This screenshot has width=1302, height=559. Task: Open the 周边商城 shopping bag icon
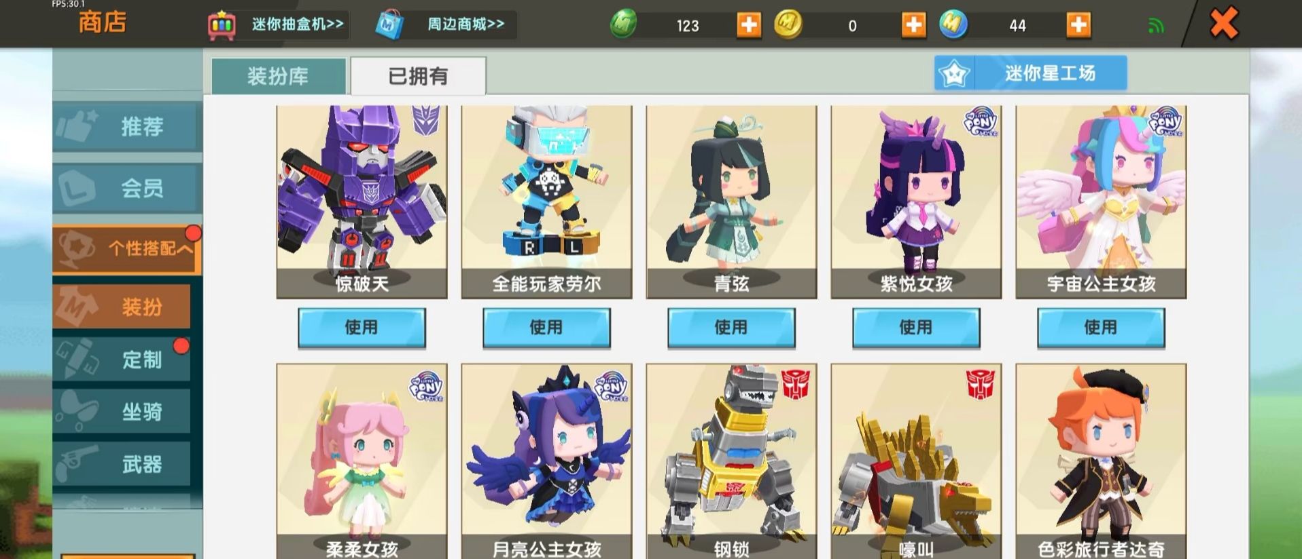[x=389, y=25]
